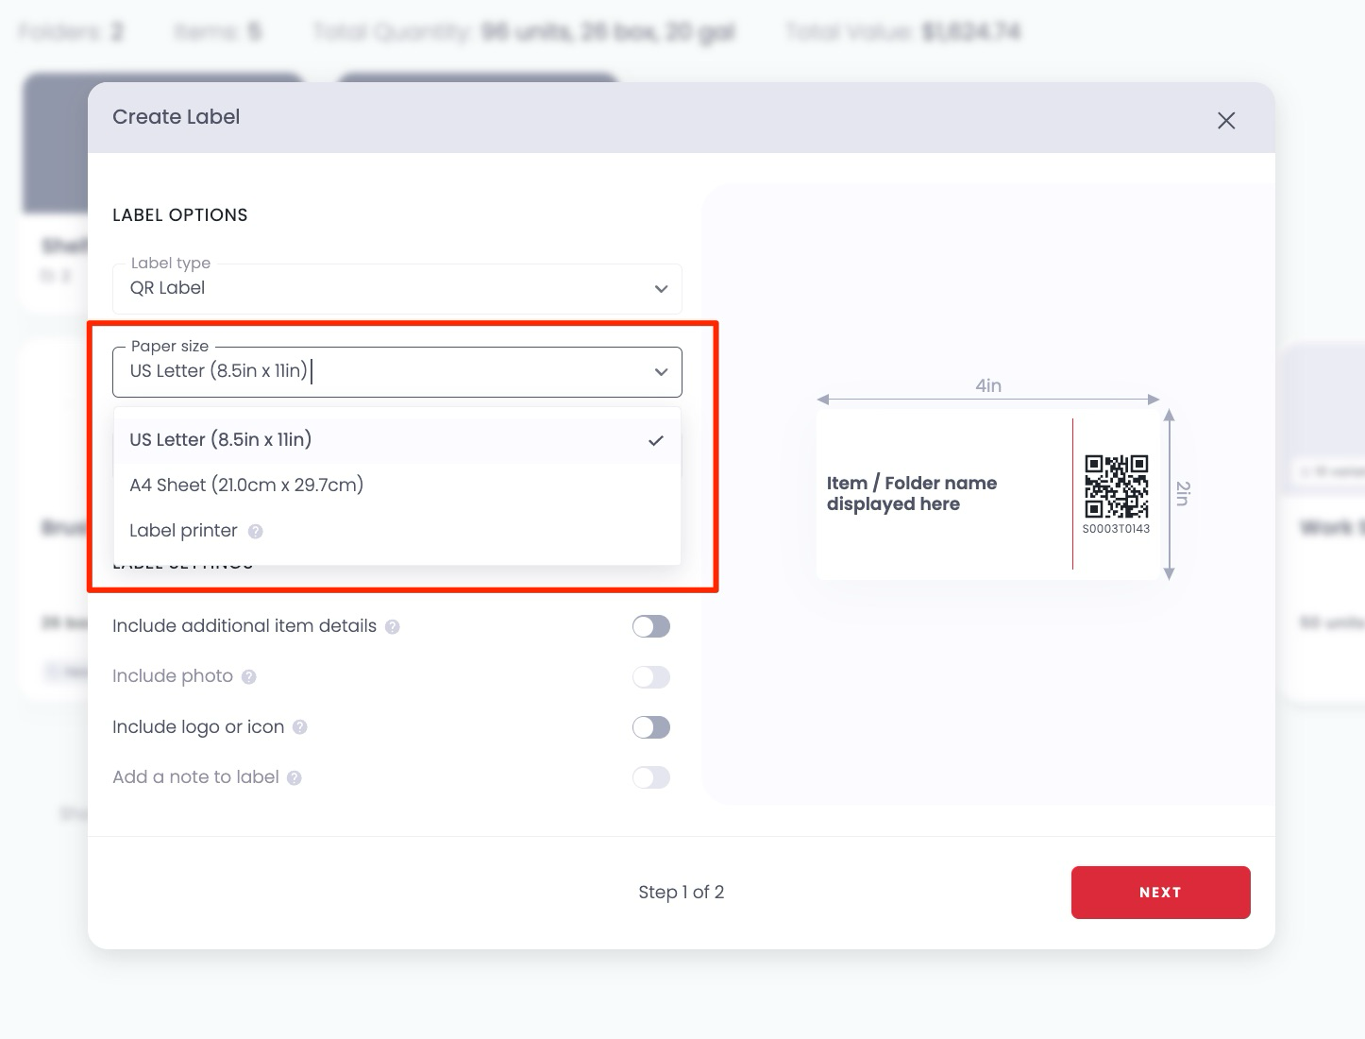This screenshot has height=1039, width=1365.
Task: Click the help icon next to Include photo
Action: pos(248,677)
